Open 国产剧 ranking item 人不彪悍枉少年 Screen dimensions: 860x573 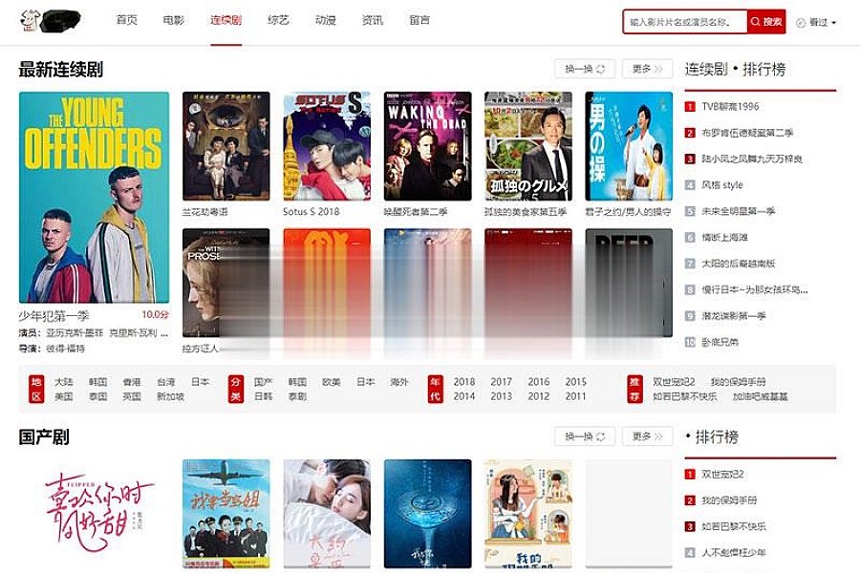point(734,553)
